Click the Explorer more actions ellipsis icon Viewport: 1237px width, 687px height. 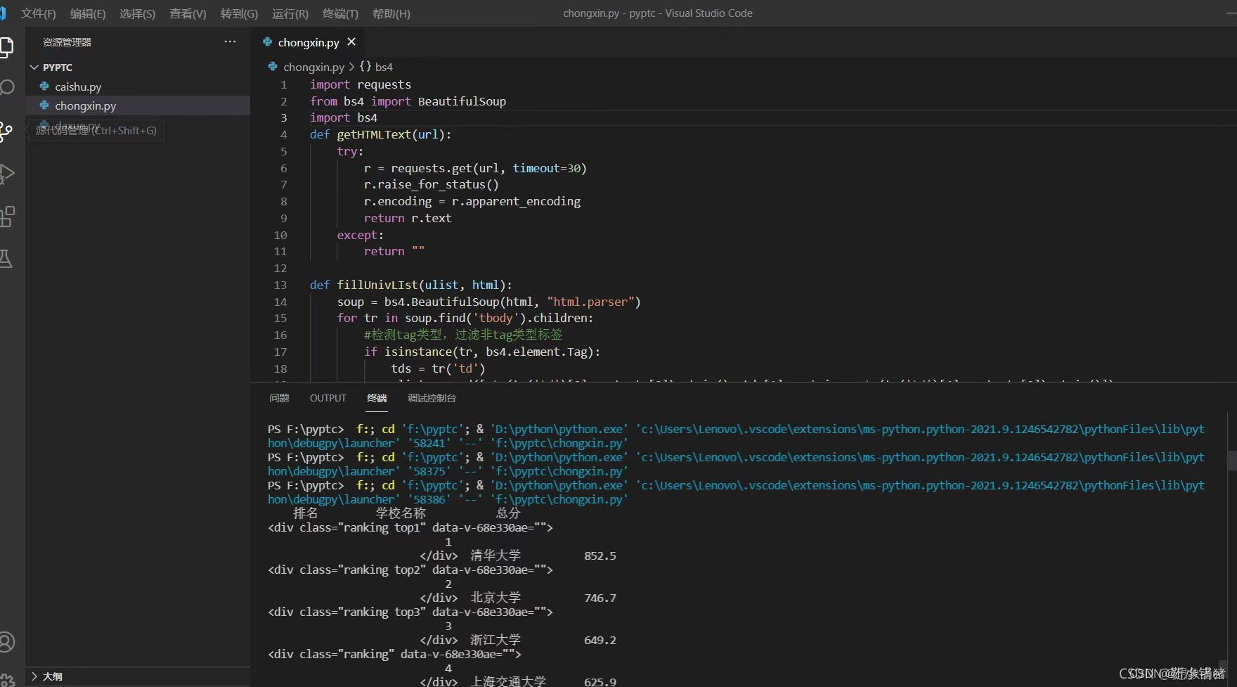(x=230, y=41)
